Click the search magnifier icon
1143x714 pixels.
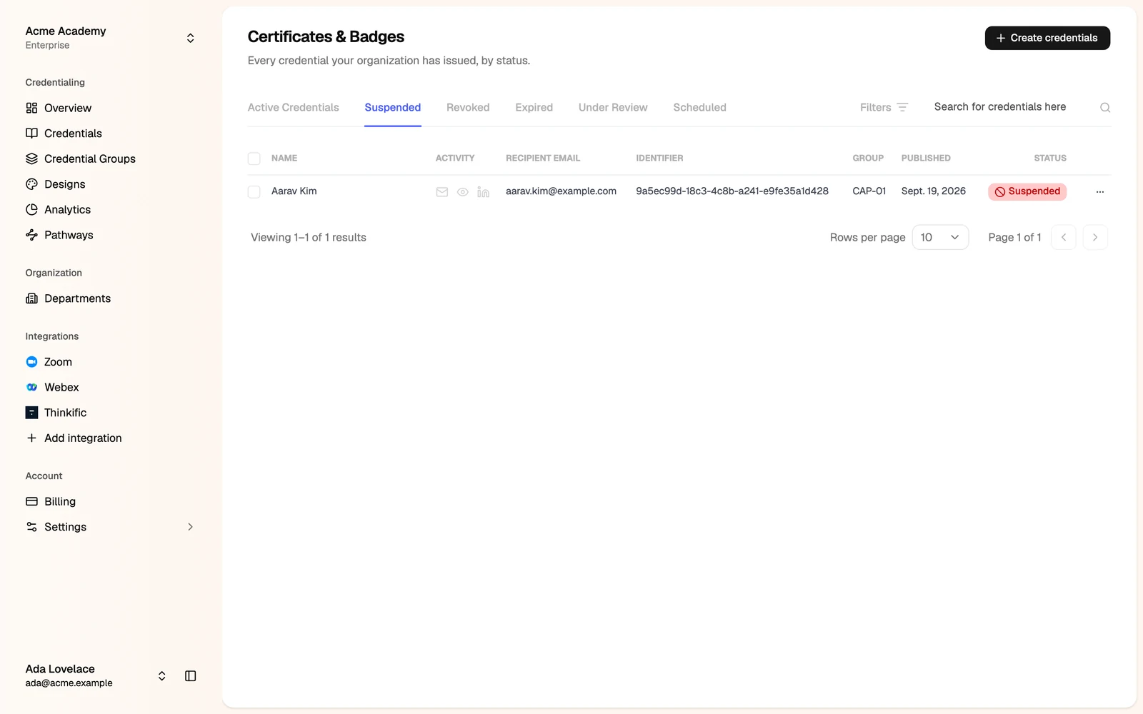[1105, 108]
